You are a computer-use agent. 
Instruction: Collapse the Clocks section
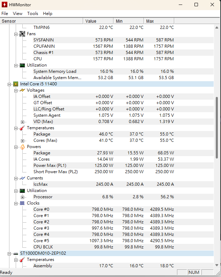[x=16, y=203]
